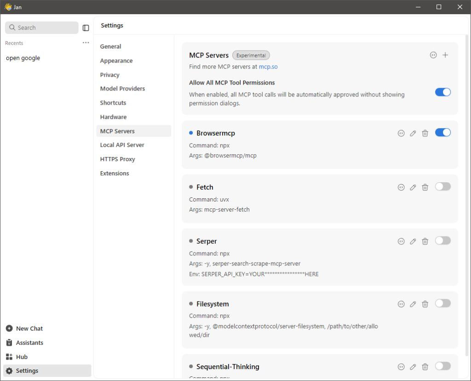Open the Hub page
This screenshot has height=381, width=471.
47,357
